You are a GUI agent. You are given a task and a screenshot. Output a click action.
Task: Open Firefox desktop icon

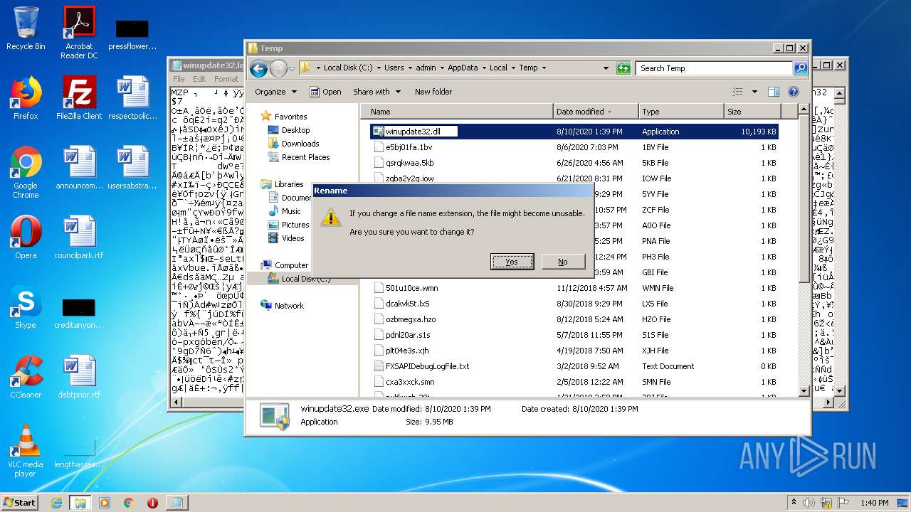26,98
